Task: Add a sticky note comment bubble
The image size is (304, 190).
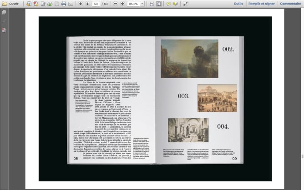Action: pos(169,4)
